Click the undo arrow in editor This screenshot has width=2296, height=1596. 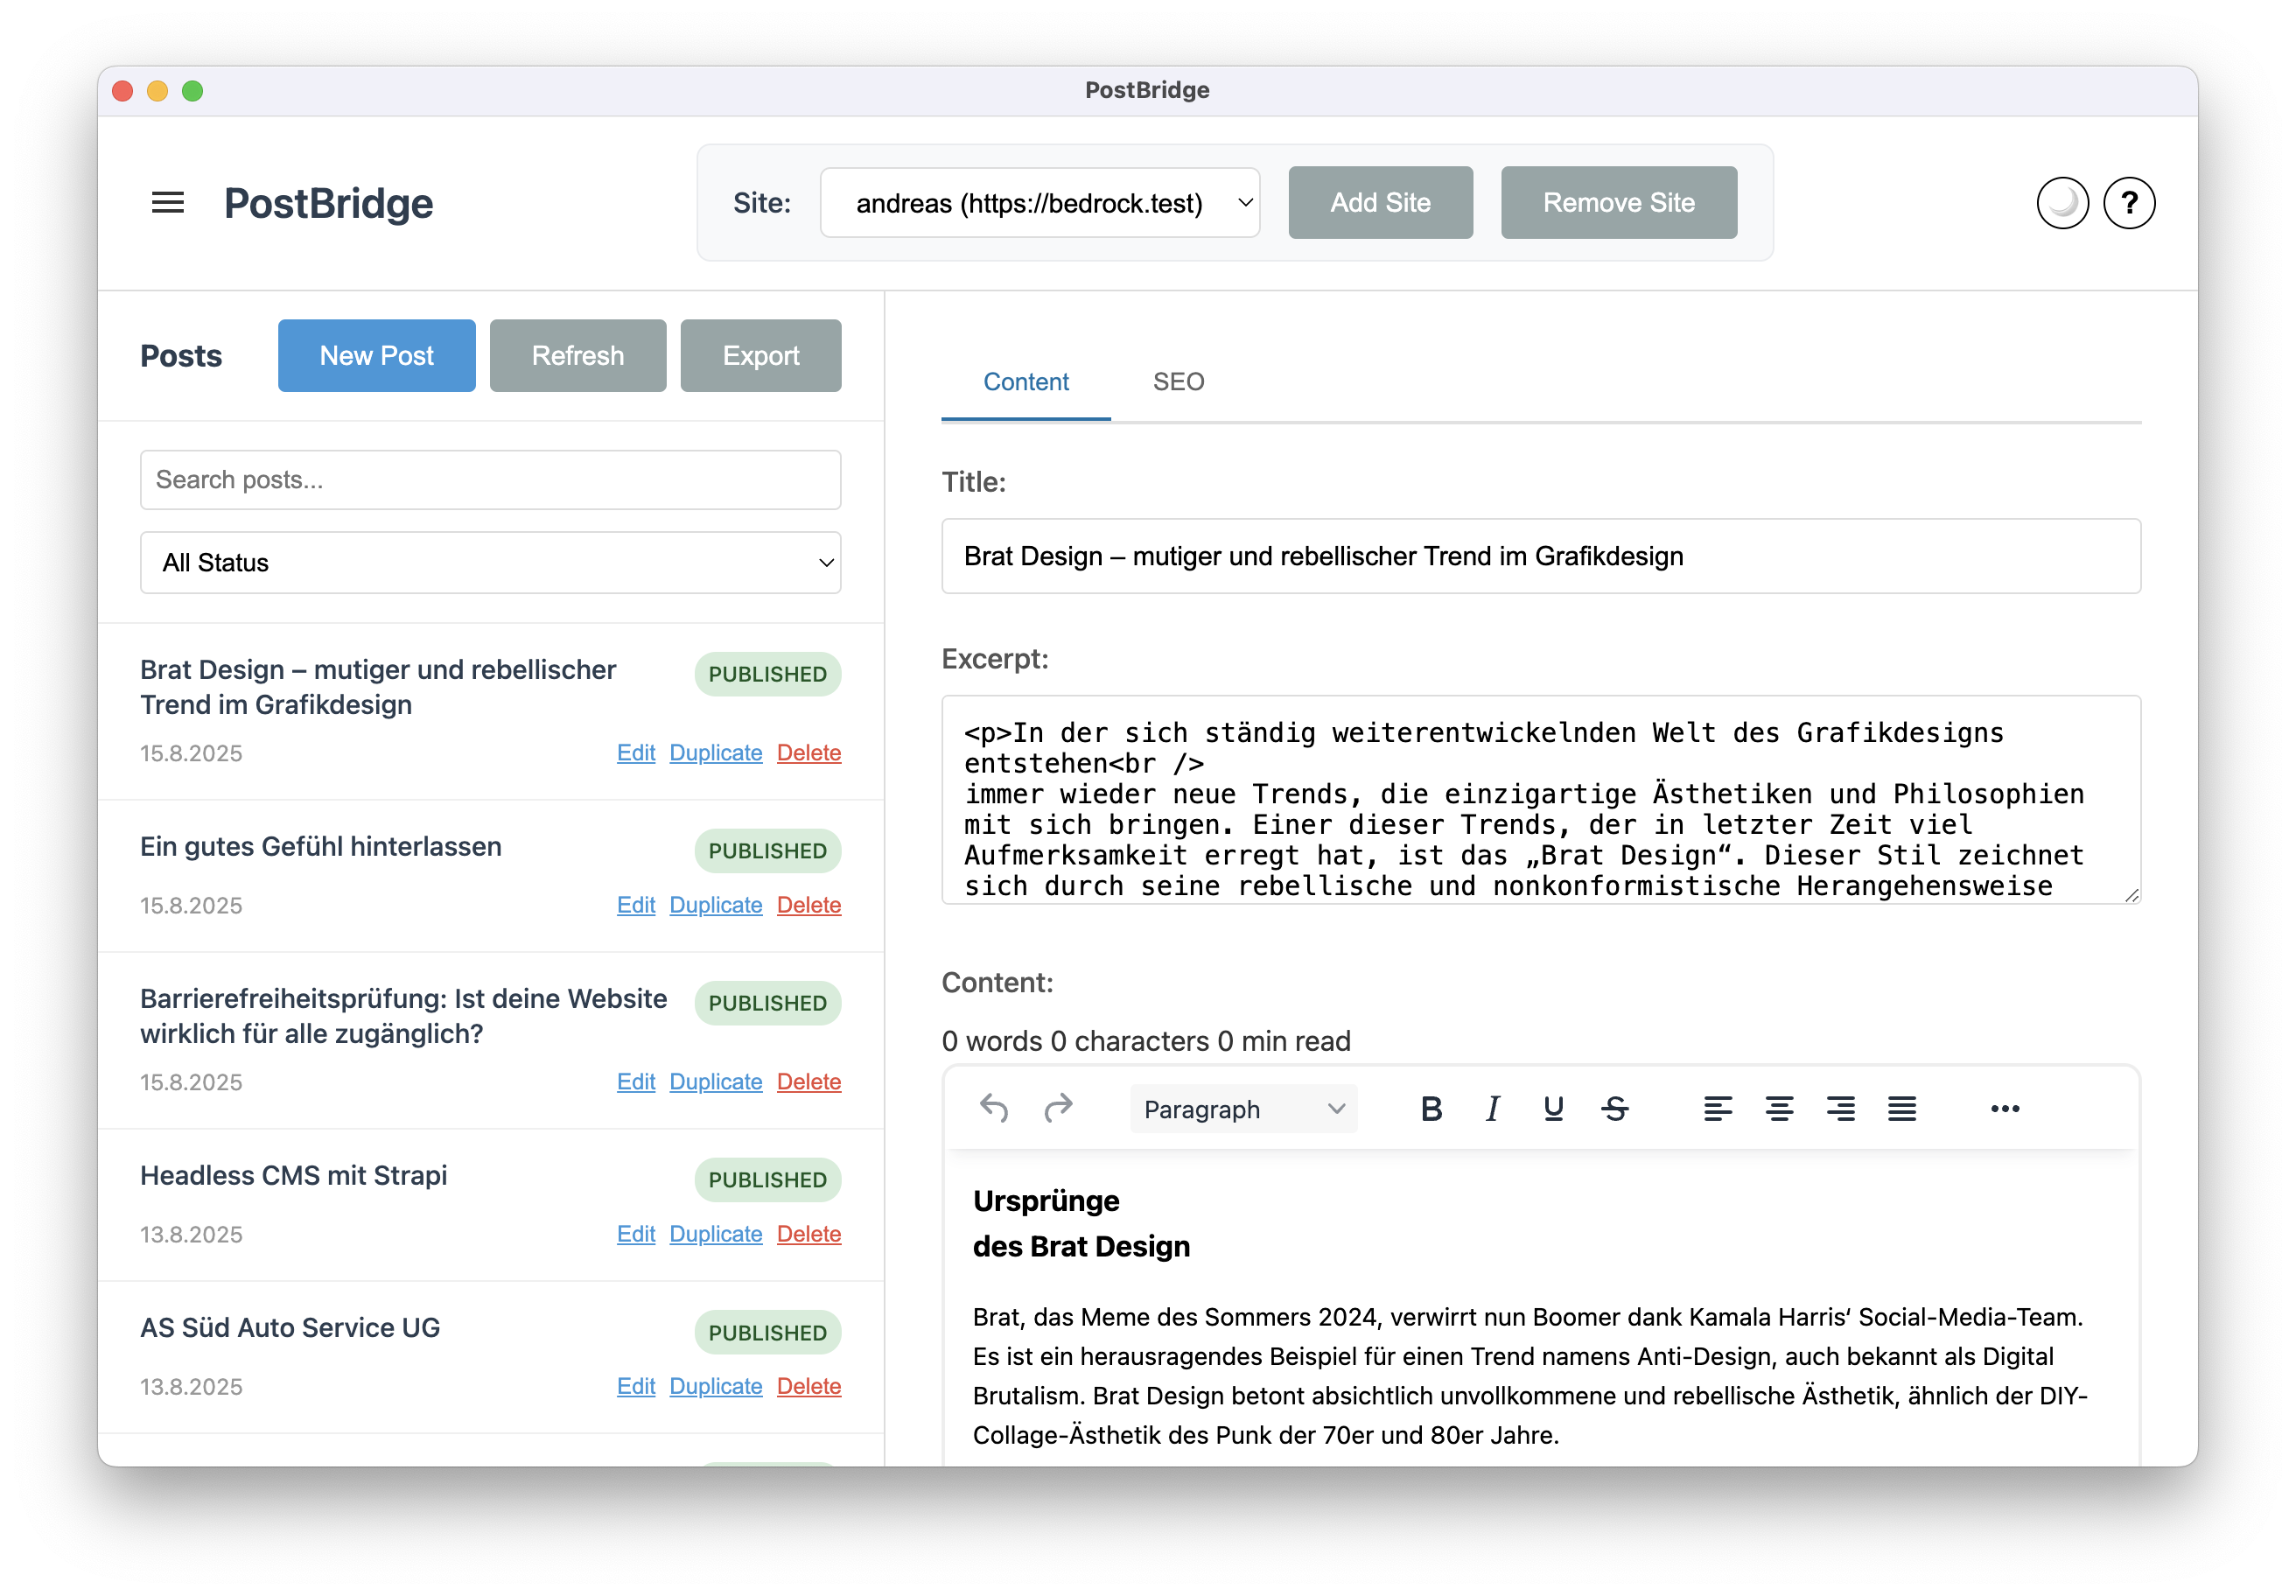click(x=994, y=1108)
